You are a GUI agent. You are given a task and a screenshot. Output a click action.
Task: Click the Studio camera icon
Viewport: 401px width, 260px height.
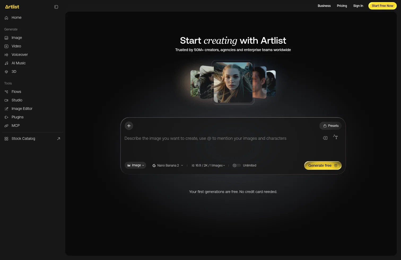pyautogui.click(x=6, y=100)
